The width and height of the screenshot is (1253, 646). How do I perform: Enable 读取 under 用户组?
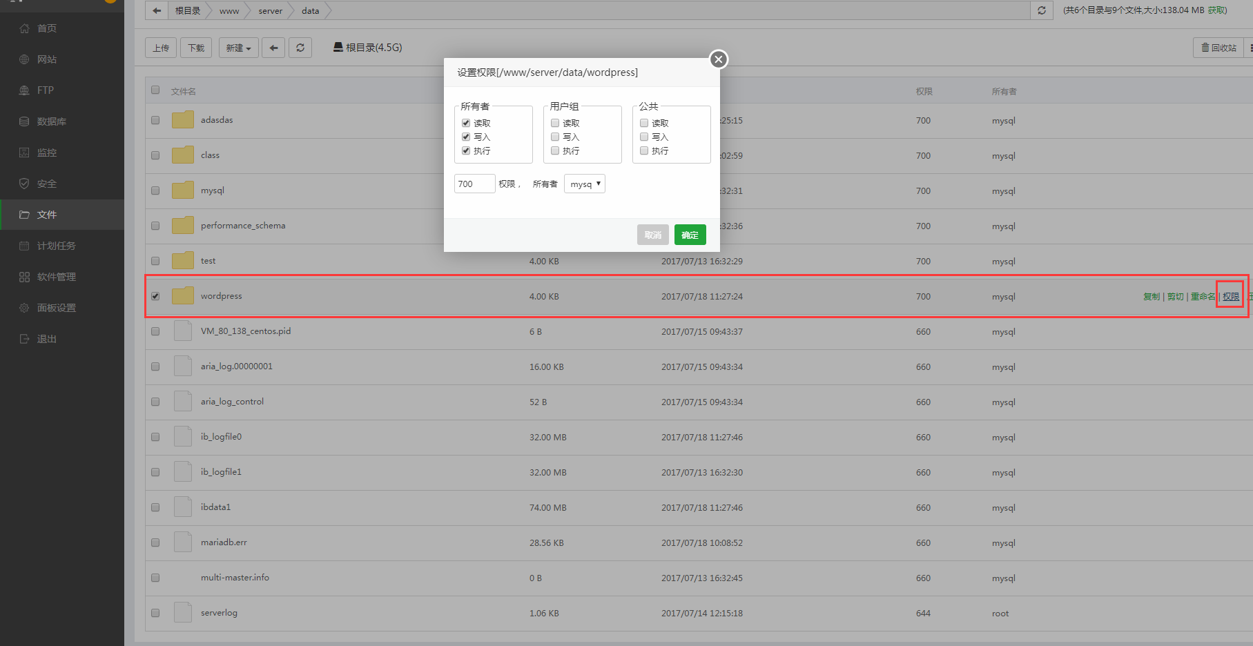pyautogui.click(x=555, y=123)
